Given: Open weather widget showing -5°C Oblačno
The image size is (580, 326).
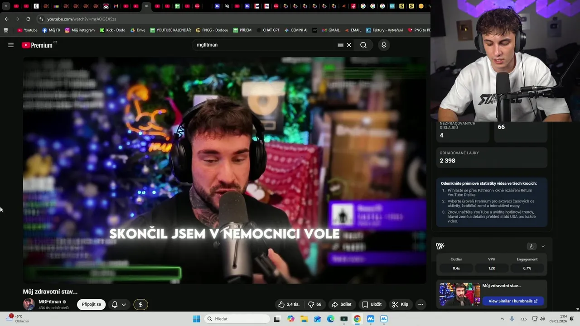Looking at the screenshot, I should (x=18, y=319).
